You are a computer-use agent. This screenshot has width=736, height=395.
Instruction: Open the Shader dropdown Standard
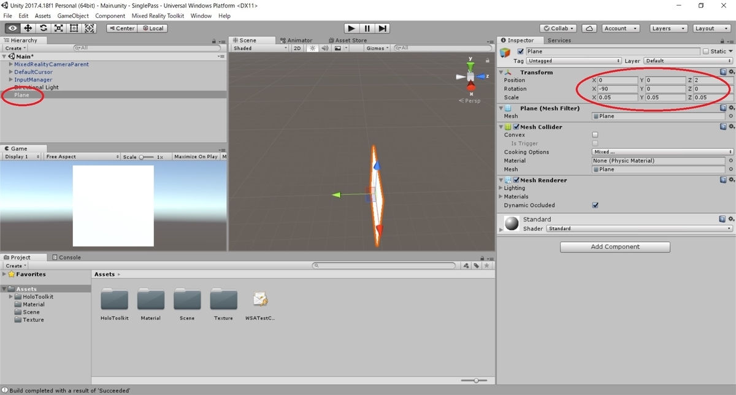pos(640,228)
